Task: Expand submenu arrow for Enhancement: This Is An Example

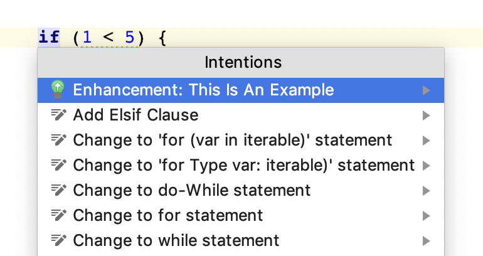Action: point(427,90)
